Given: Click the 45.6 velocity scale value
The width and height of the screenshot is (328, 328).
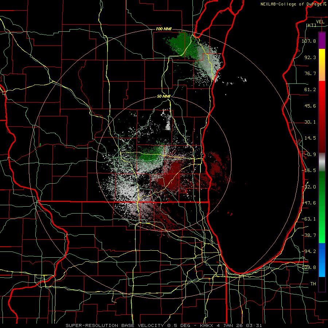Looking at the screenshot, I should click(310, 106).
